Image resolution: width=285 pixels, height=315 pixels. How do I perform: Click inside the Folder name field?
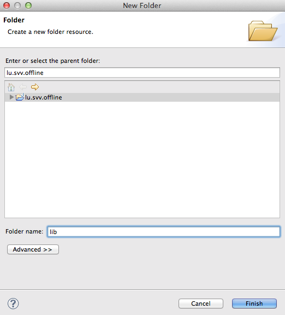(x=164, y=232)
